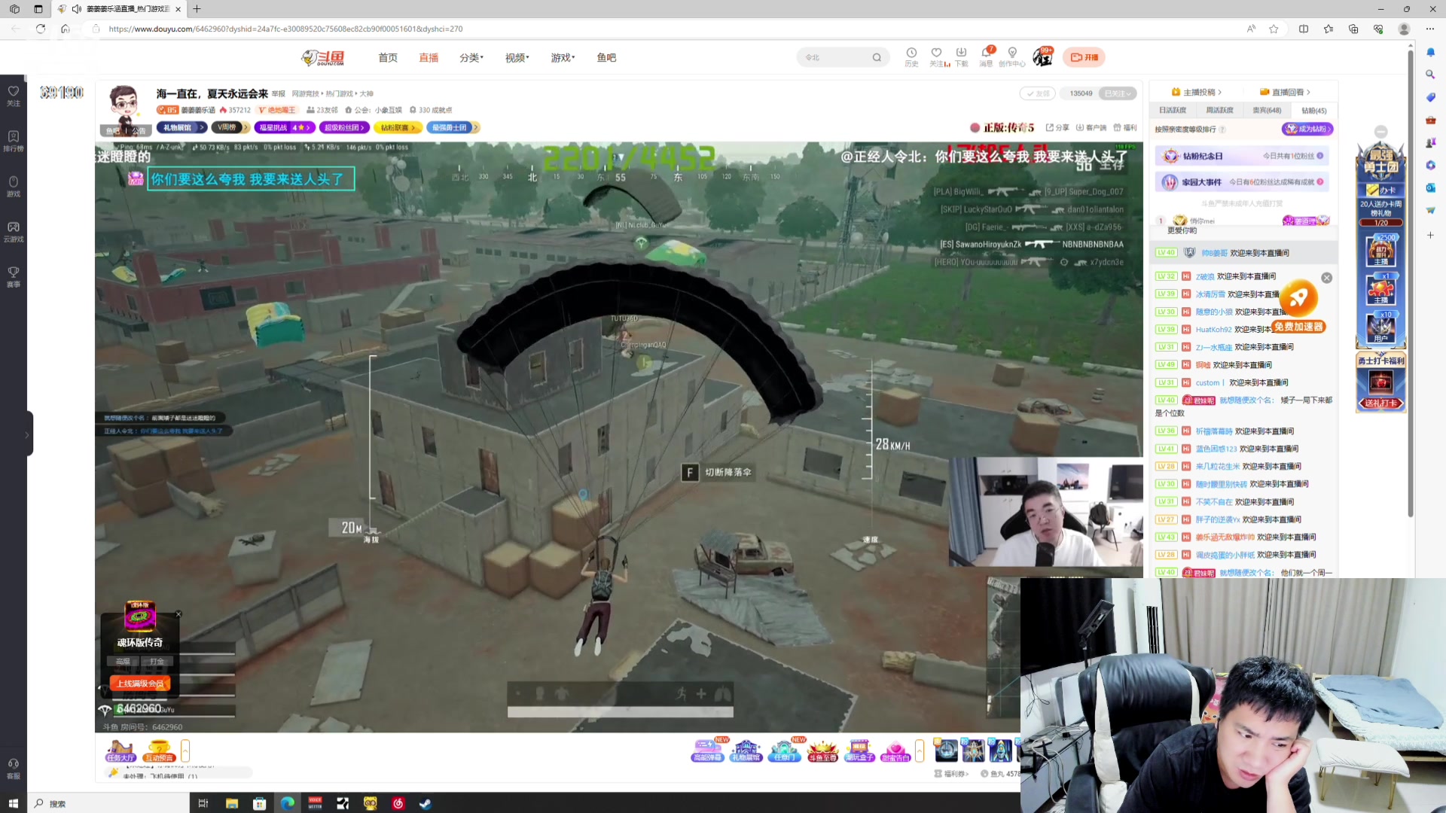Click the 互动预言 prediction icon

[x=159, y=751]
